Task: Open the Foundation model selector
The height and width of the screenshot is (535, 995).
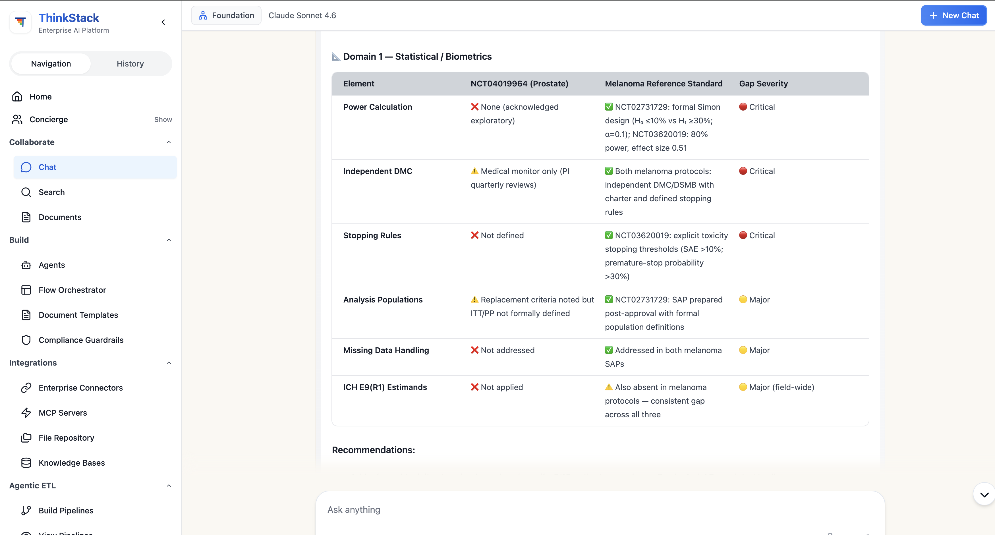Action: tap(226, 15)
